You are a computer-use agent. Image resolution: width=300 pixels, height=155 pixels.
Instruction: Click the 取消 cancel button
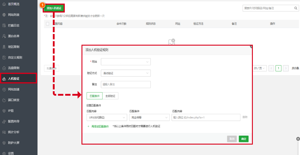[232, 139]
